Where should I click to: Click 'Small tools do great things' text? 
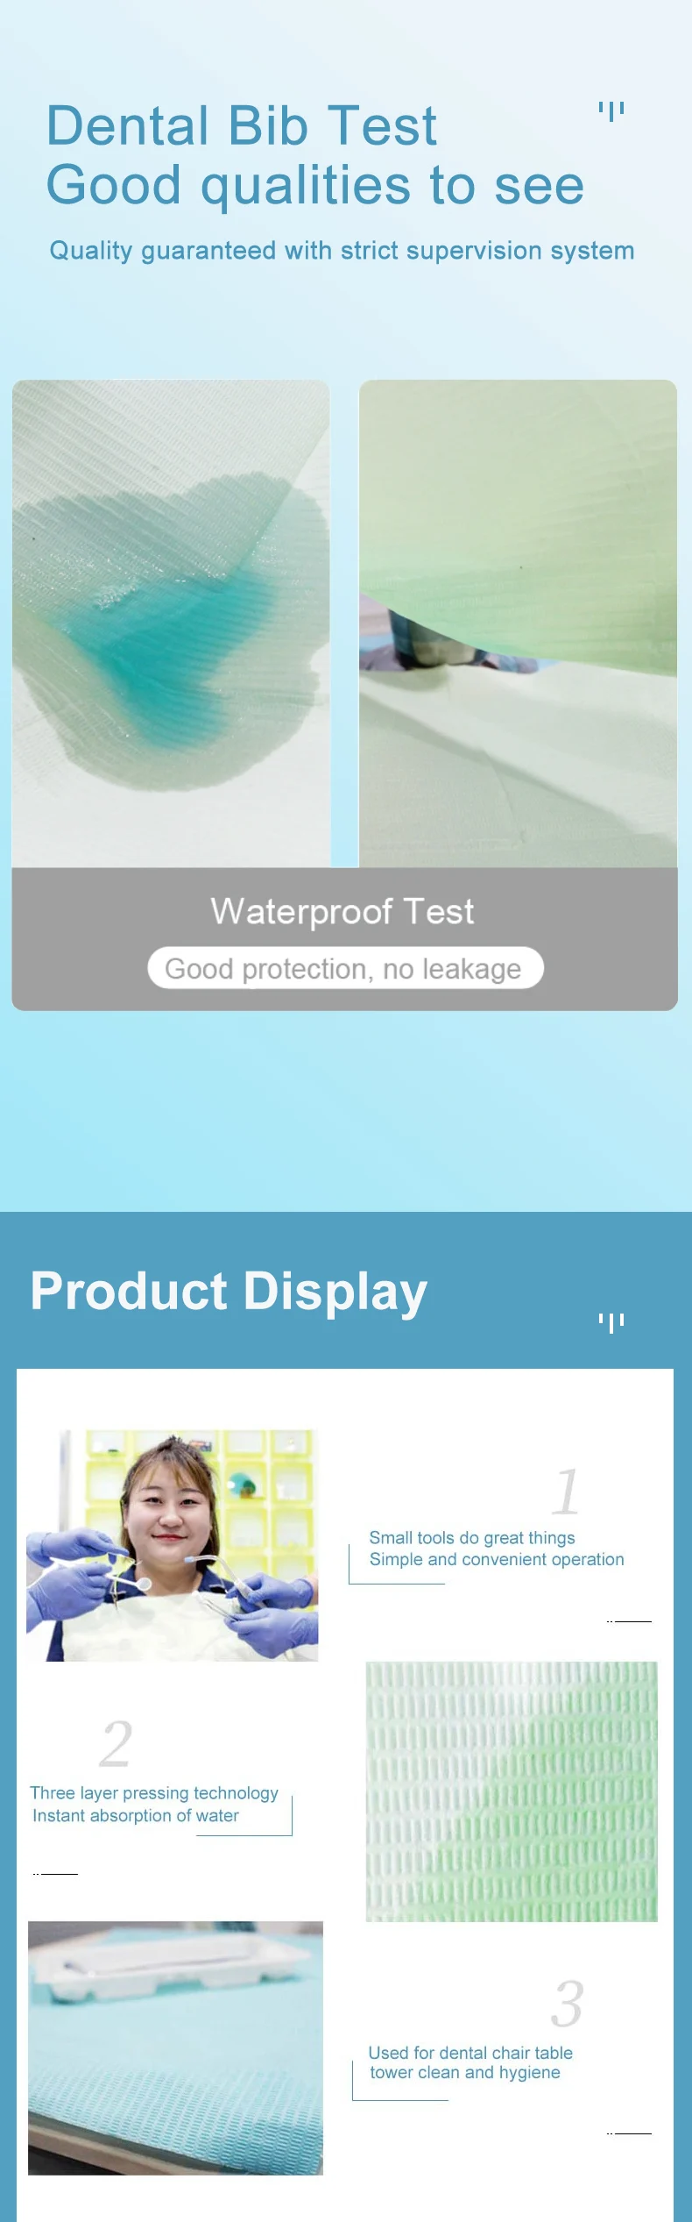click(x=472, y=1538)
